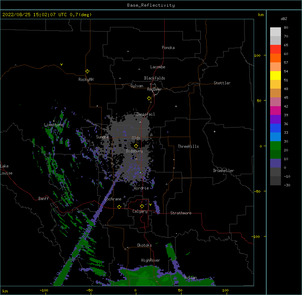Click the Limestone label
This screenshot has width=302, height=295.
[54, 125]
